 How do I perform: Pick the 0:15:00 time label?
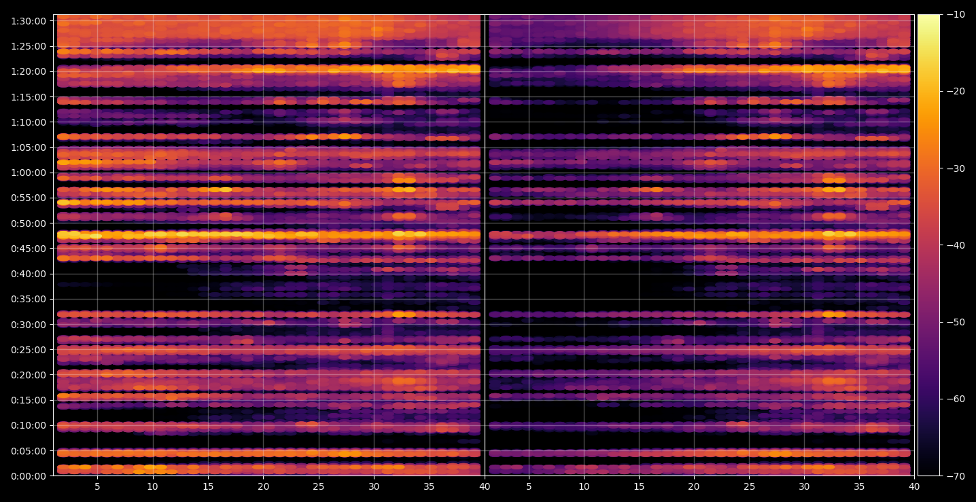tap(29, 400)
